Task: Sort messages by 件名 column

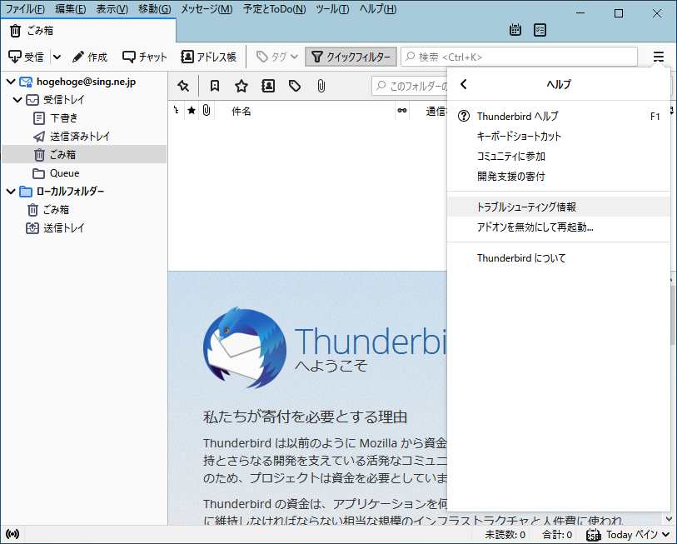Action: (305, 111)
